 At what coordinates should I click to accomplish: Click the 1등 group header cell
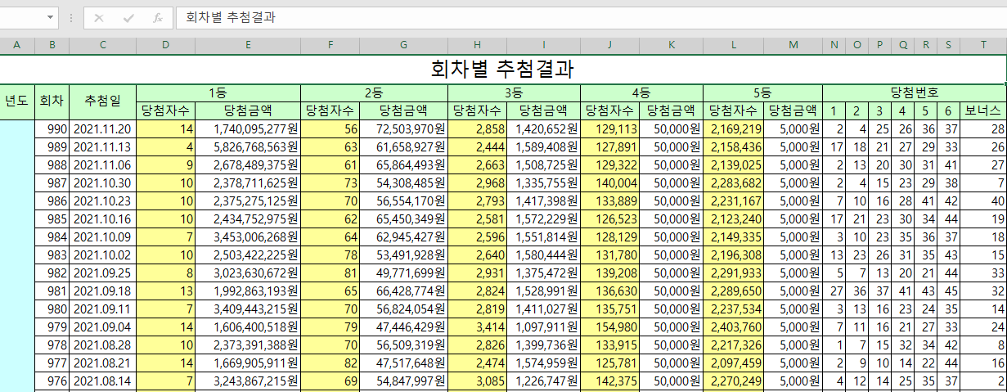point(218,92)
